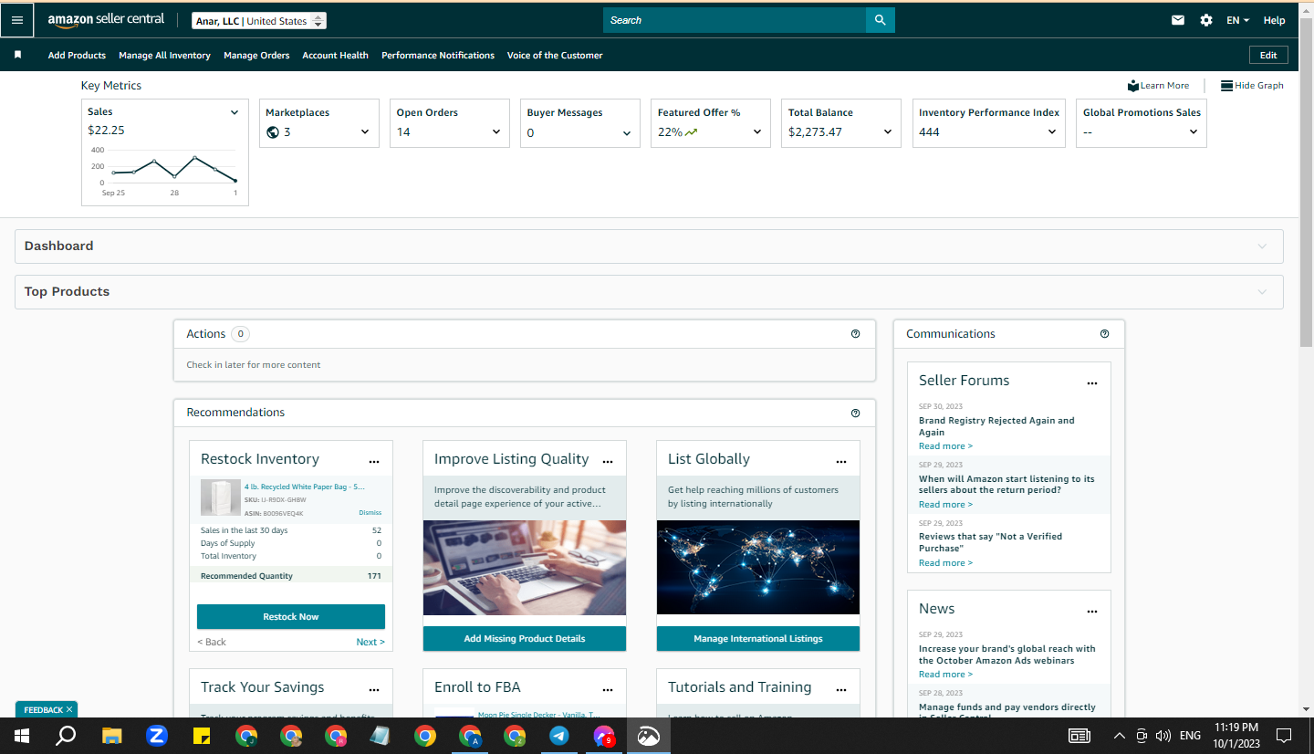Open the settings gear icon
This screenshot has height=754, width=1314.
[1206, 20]
